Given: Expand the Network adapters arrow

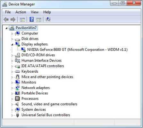Looking at the screenshot, I should (x=12, y=88).
